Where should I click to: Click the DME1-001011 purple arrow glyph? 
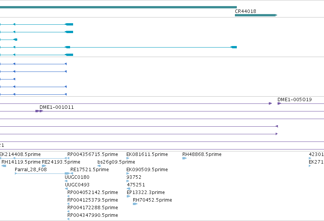(41, 111)
